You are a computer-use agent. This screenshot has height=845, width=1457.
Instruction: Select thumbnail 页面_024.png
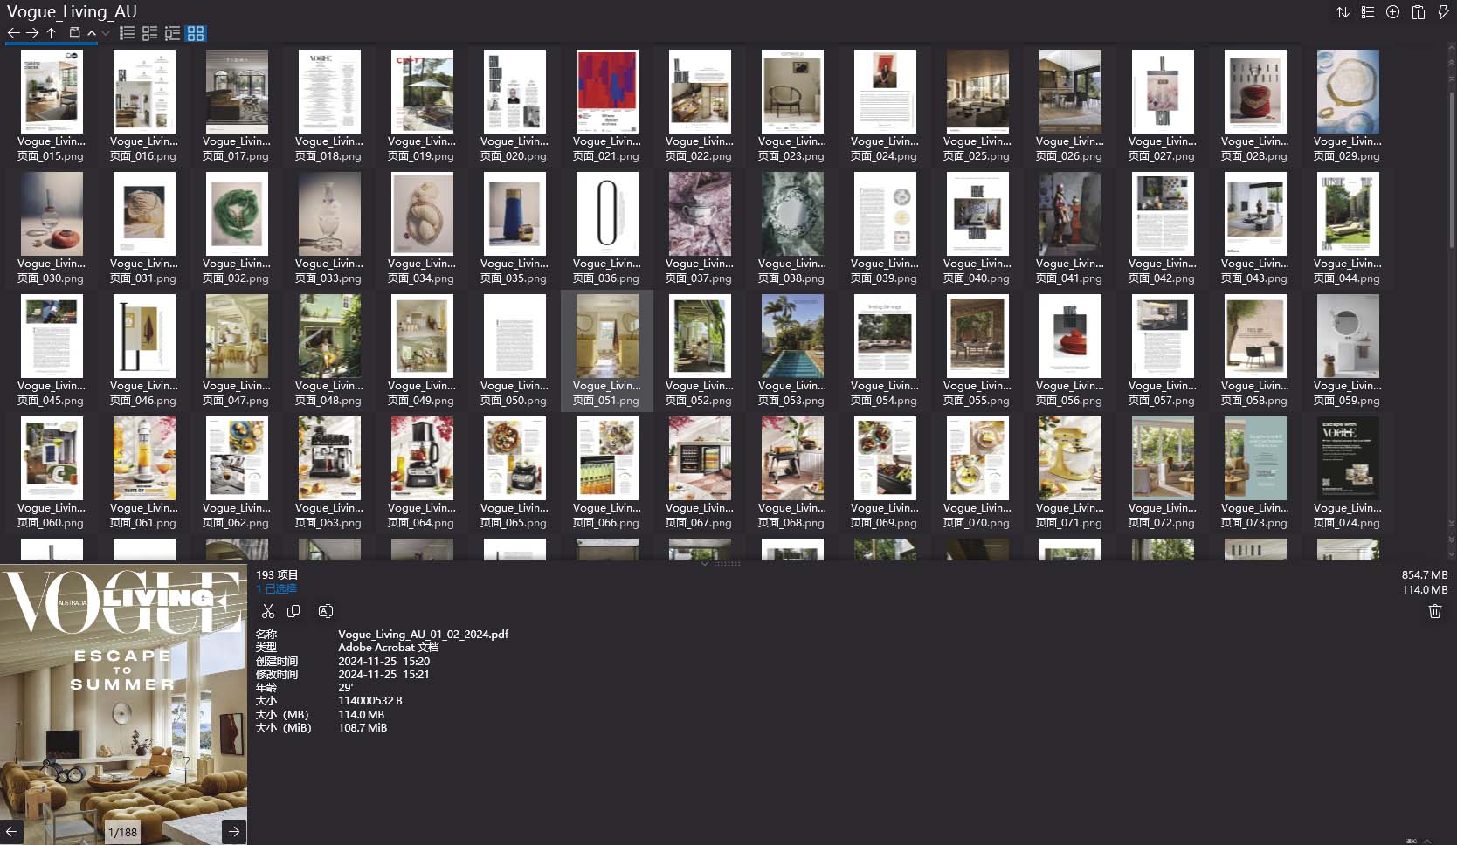885,92
